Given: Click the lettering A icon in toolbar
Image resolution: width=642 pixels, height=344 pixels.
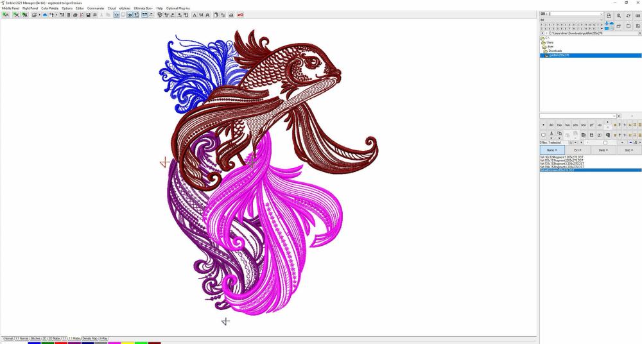Looking at the screenshot, I should [194, 15].
